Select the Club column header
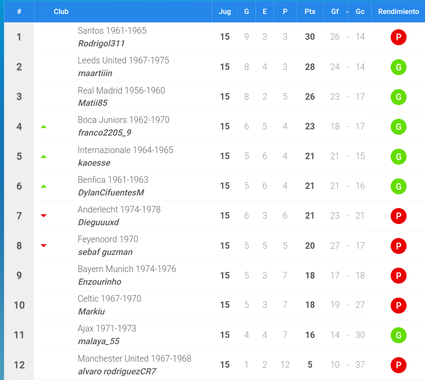 click(x=61, y=12)
